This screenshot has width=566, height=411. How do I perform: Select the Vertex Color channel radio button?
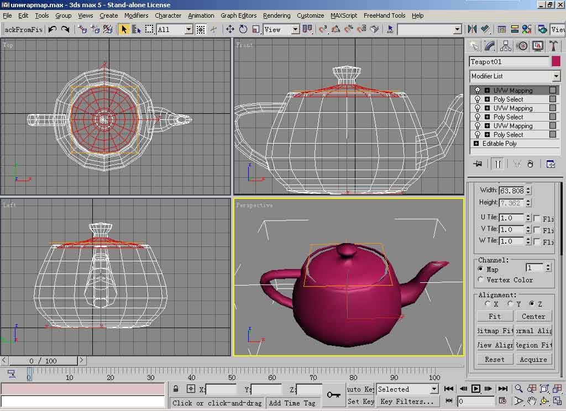click(x=480, y=280)
